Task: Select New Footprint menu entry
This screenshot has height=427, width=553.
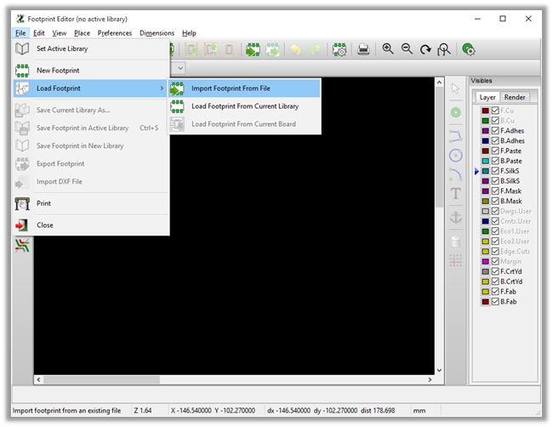Action: [91, 71]
